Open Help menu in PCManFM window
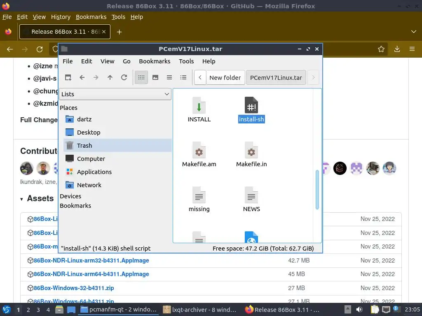The height and width of the screenshot is (316, 422). click(209, 61)
